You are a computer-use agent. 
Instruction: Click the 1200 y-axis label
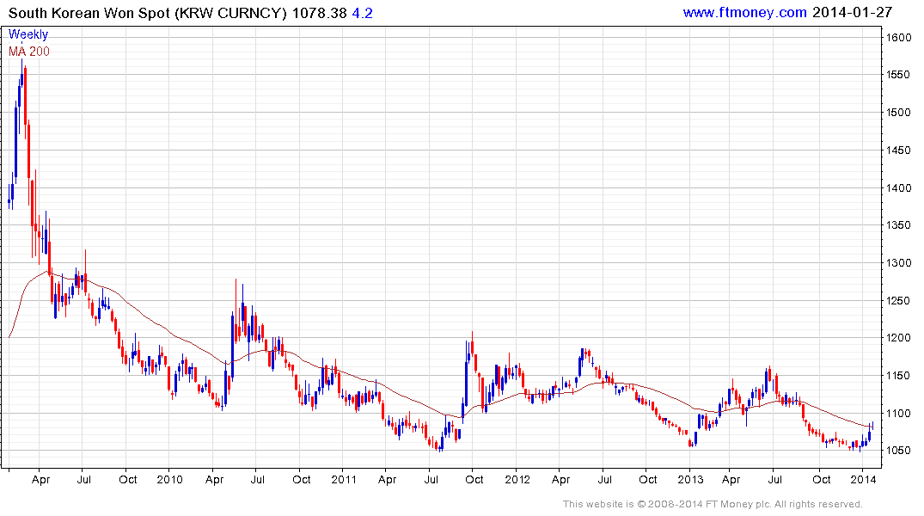click(x=899, y=337)
